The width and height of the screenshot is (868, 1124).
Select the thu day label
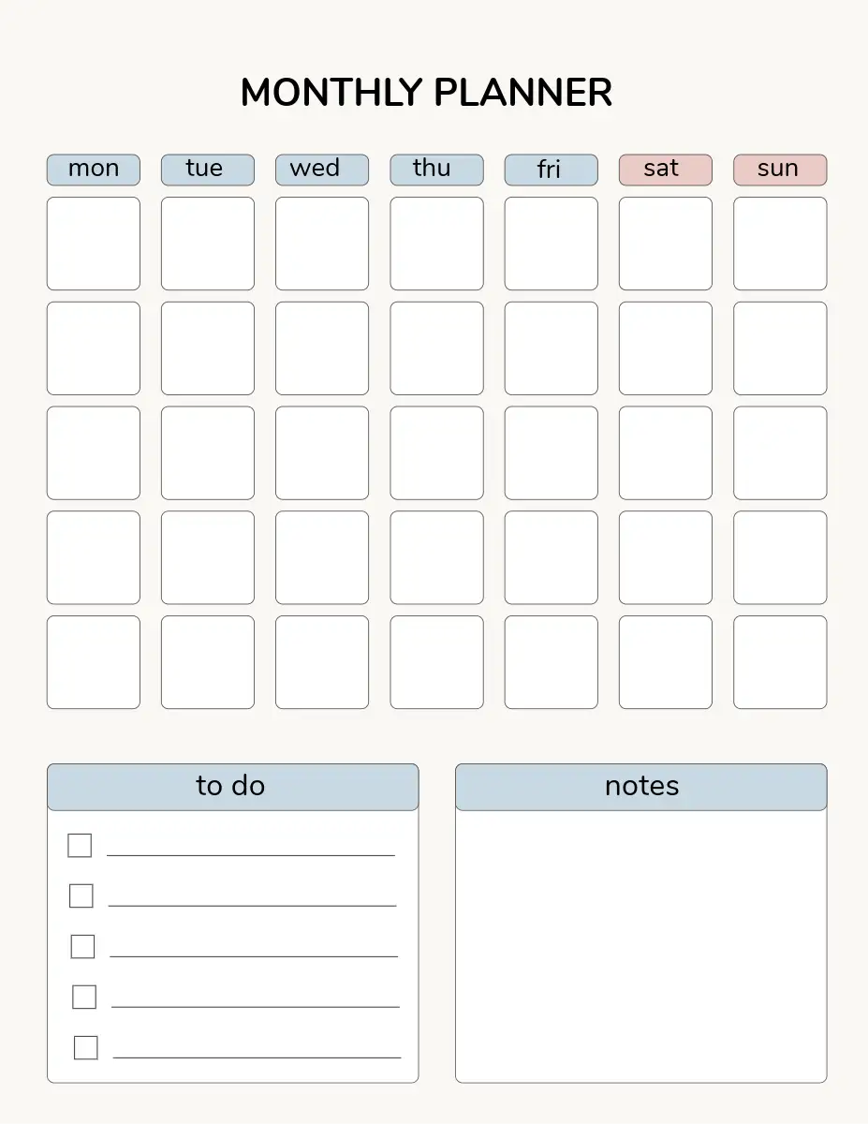click(x=436, y=170)
